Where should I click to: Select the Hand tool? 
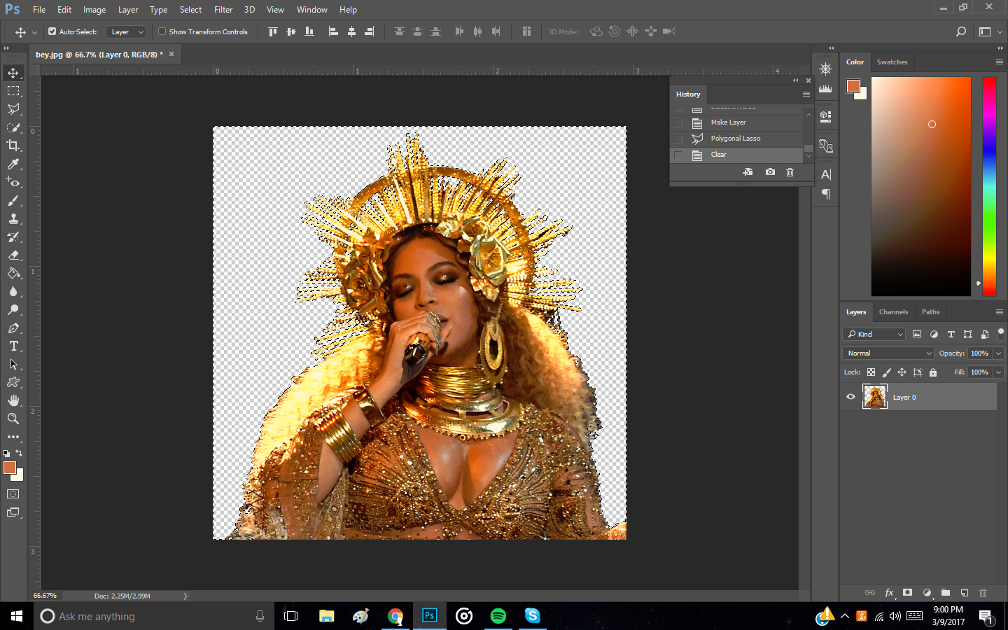point(13,400)
